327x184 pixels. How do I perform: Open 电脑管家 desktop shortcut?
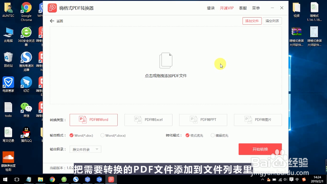[x=8, y=85]
